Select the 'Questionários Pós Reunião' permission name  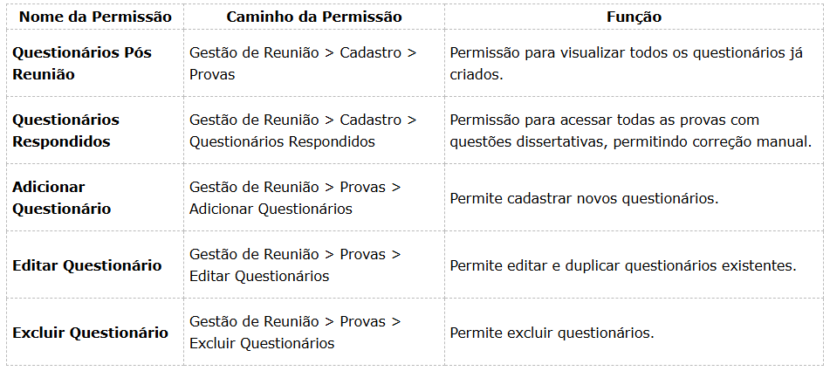coord(81,64)
